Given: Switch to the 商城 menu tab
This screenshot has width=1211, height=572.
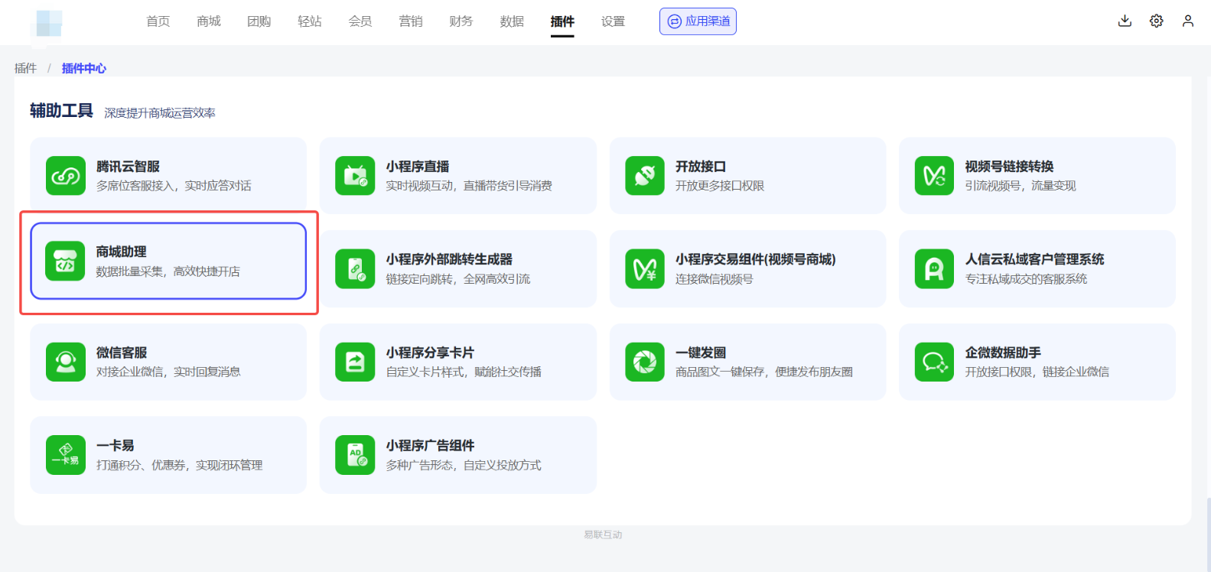Looking at the screenshot, I should click(x=208, y=21).
